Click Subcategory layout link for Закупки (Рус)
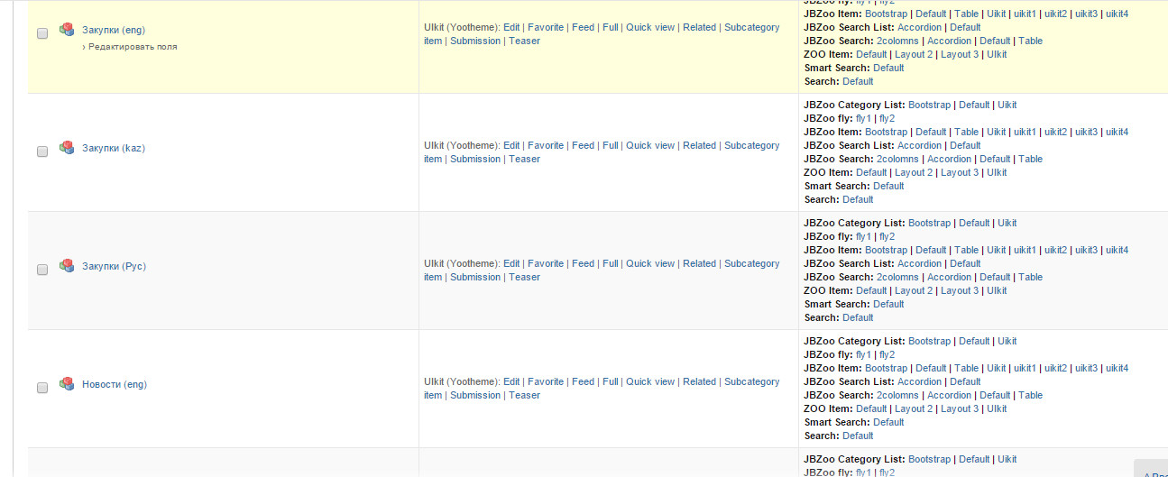 click(751, 263)
